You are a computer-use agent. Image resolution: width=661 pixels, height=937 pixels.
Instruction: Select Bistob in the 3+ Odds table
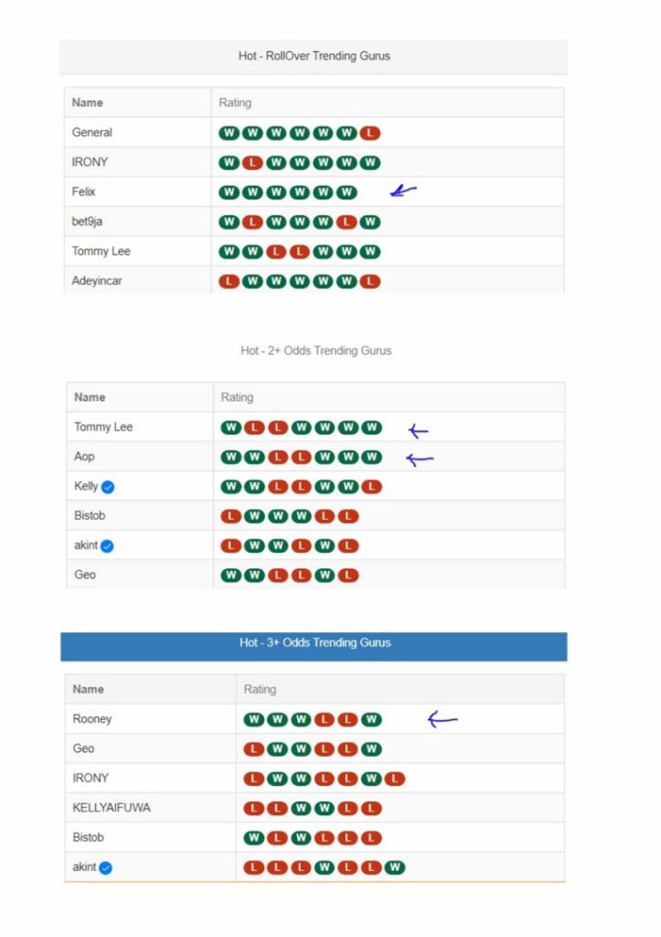tap(89, 838)
